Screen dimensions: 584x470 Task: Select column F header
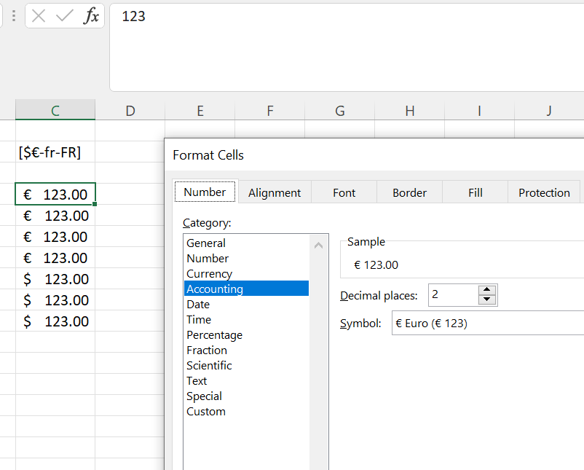[x=270, y=111]
